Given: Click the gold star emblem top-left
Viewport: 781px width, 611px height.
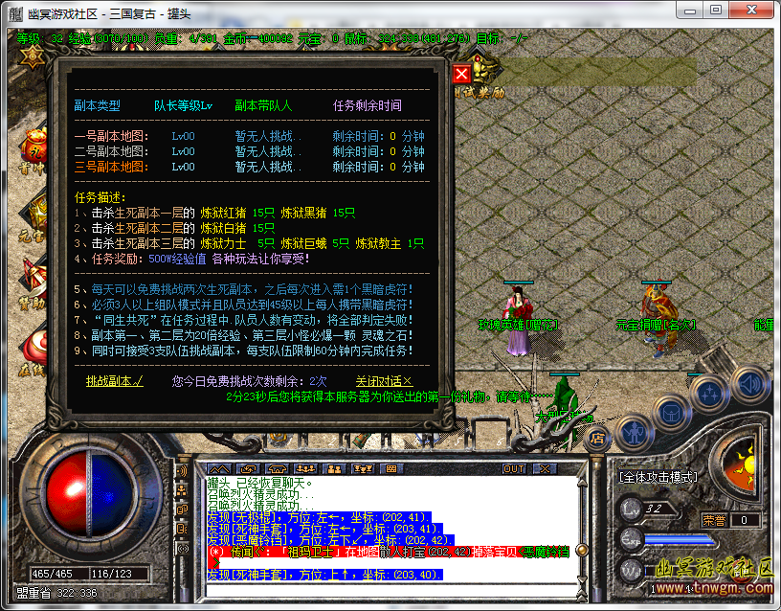Looking at the screenshot, I should point(32,57).
